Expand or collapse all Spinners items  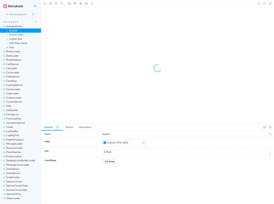[x=36, y=22]
